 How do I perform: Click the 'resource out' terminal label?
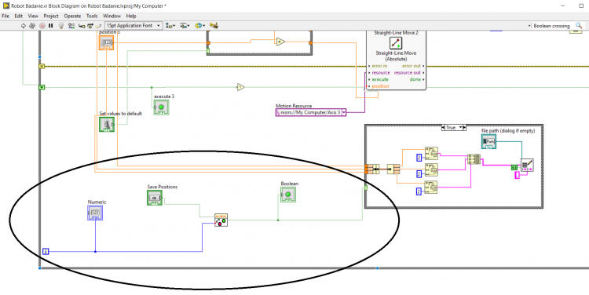click(x=407, y=73)
